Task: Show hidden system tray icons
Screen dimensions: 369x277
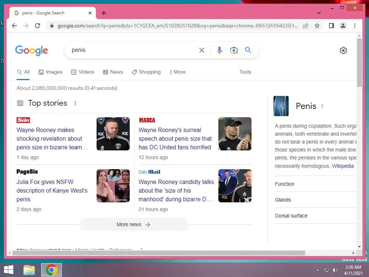Action: click(x=318, y=270)
